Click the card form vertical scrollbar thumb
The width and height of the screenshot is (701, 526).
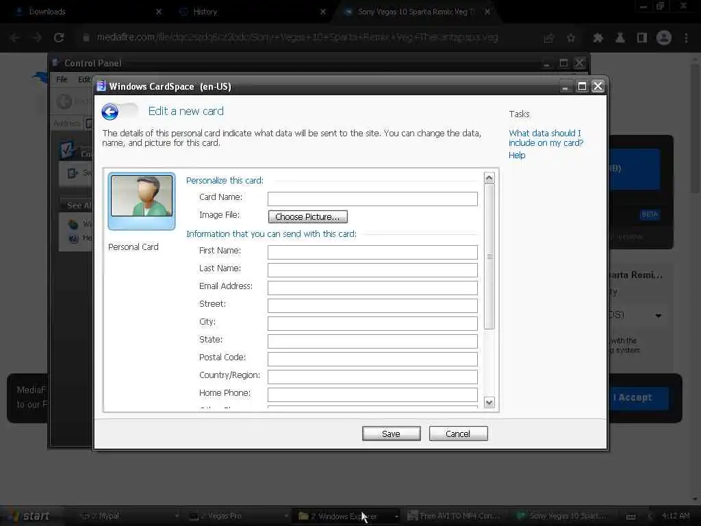click(489, 257)
